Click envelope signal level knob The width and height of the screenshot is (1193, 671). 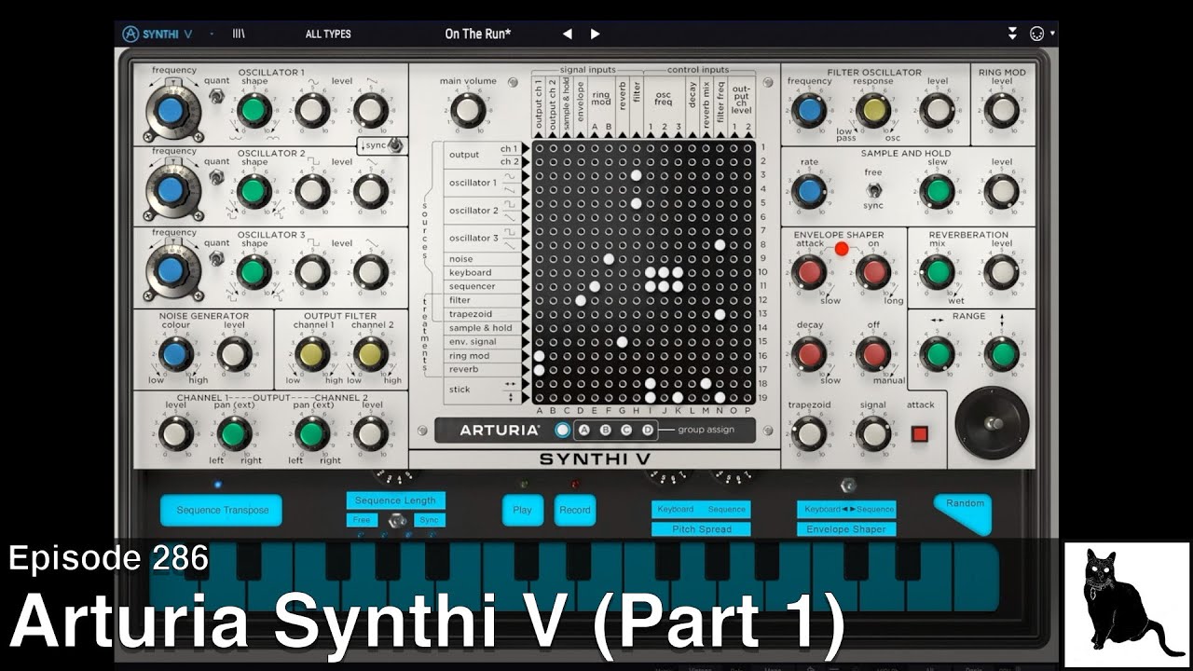(873, 433)
